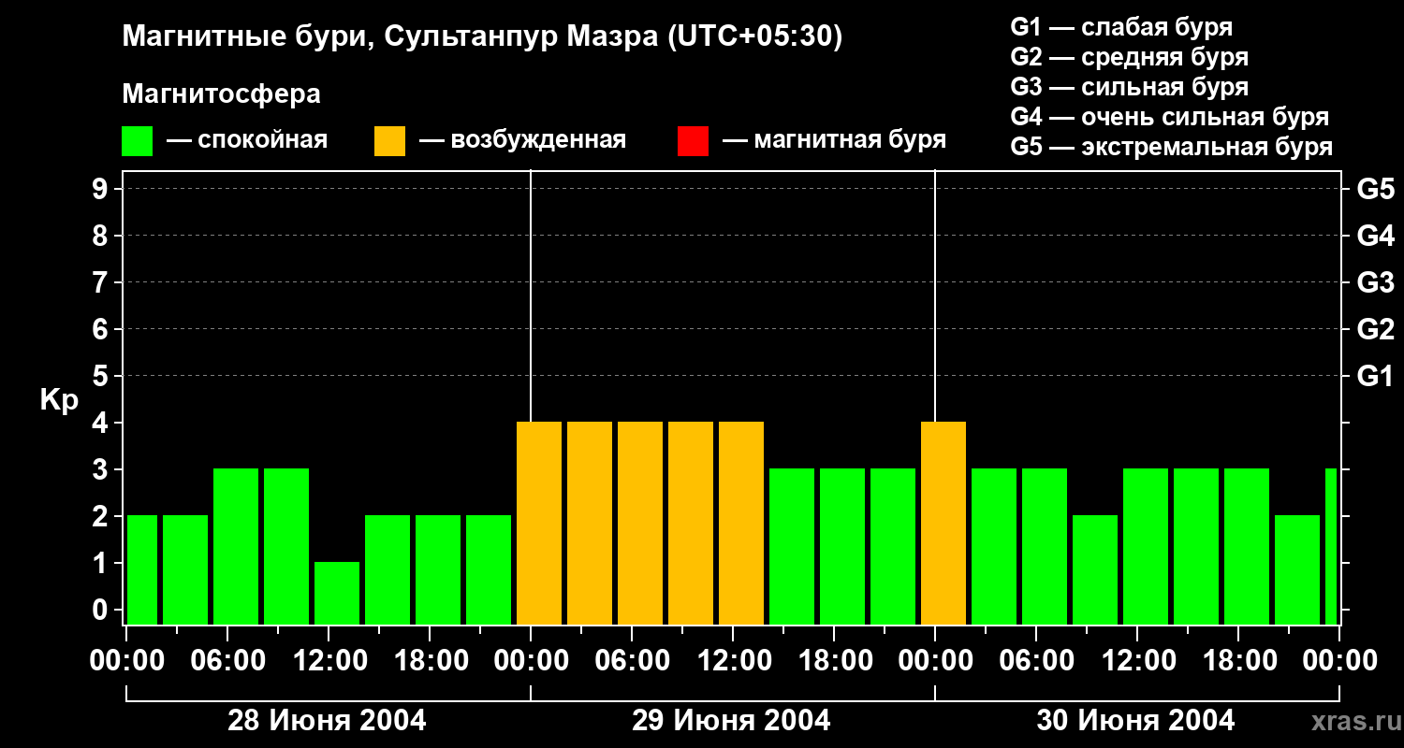1404x748 pixels.
Task: Click the right-axis 'G3' storm level label
Action: [1375, 282]
